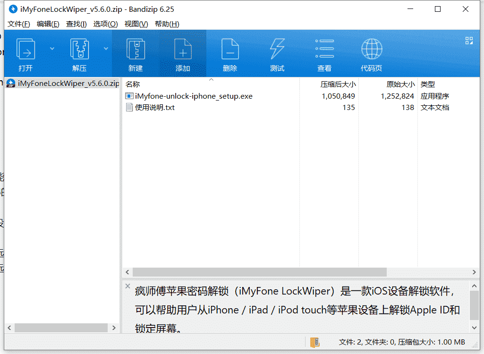Image resolution: width=484 pixels, height=354 pixels.
Task: Click the 删除 (Delete) toolbar icon
Action: coord(230,49)
